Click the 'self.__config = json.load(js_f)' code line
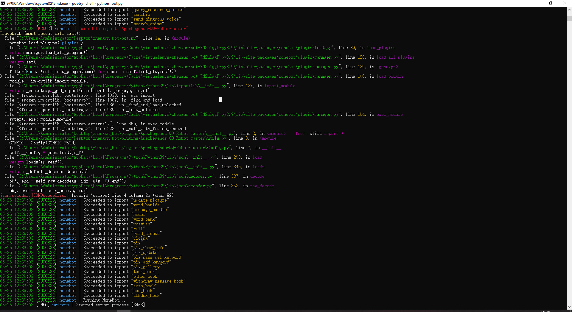The width and height of the screenshot is (572, 312). [46, 152]
